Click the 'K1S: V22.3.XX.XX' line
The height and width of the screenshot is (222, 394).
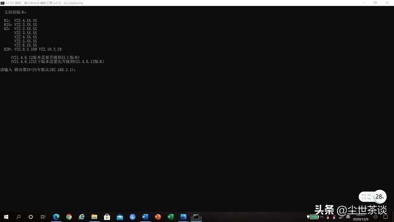pyautogui.click(x=21, y=25)
